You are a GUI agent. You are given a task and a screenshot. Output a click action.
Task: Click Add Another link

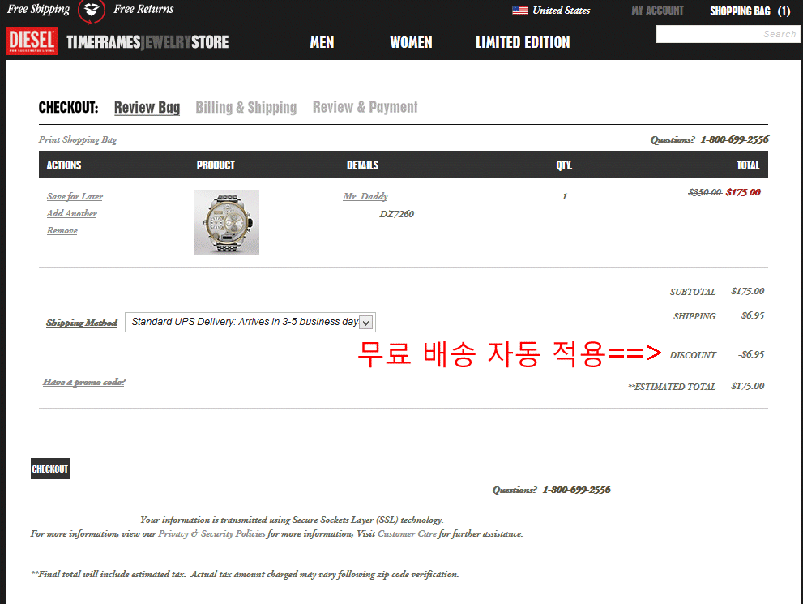(71, 213)
